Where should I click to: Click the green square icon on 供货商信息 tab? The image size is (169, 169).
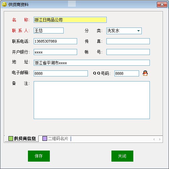[11, 138]
